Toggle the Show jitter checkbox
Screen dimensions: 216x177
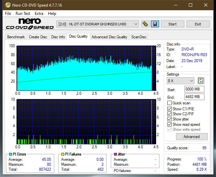click(x=169, y=119)
